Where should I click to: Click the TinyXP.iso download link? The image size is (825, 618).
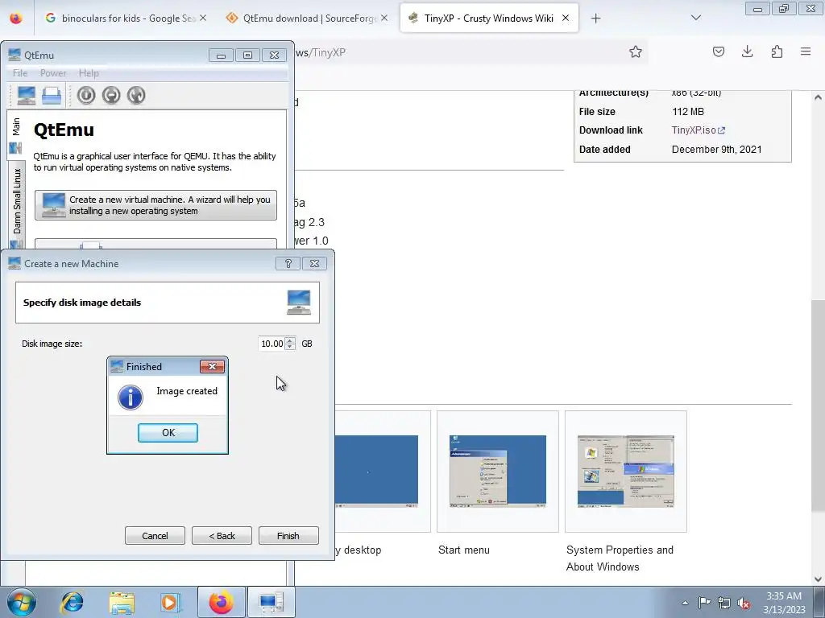click(x=699, y=130)
